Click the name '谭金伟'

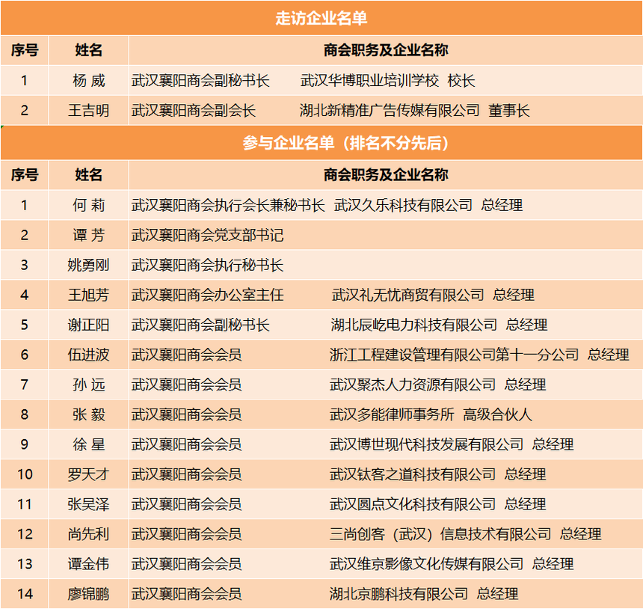88,564
